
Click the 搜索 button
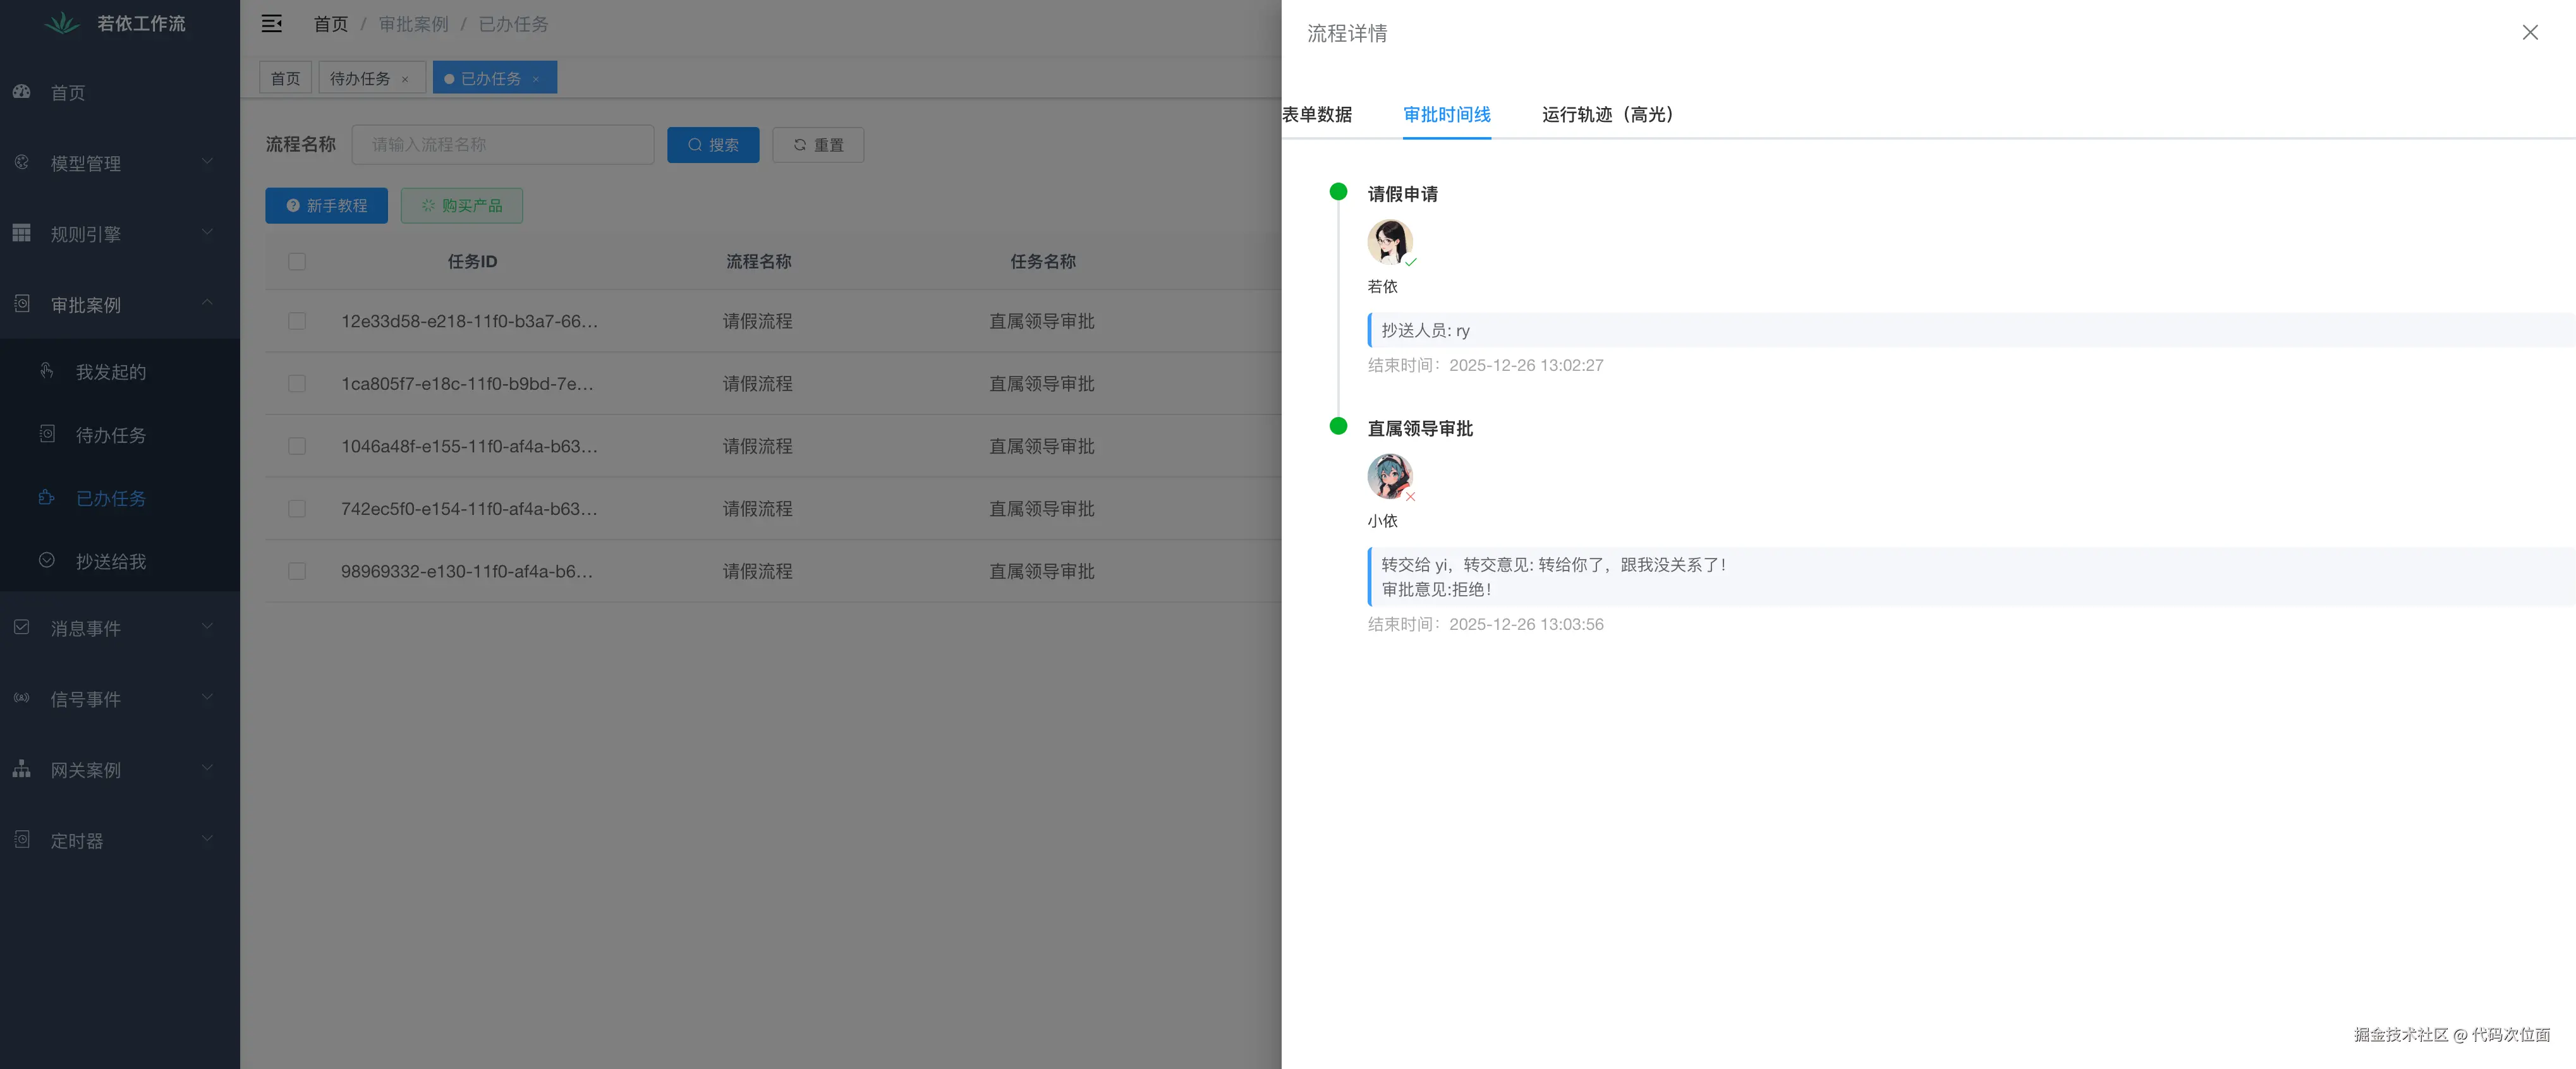[713, 145]
